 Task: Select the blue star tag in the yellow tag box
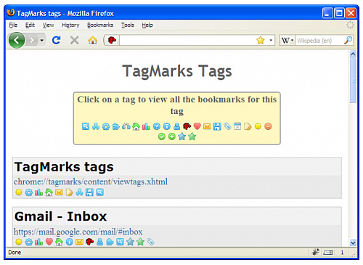tap(182, 136)
